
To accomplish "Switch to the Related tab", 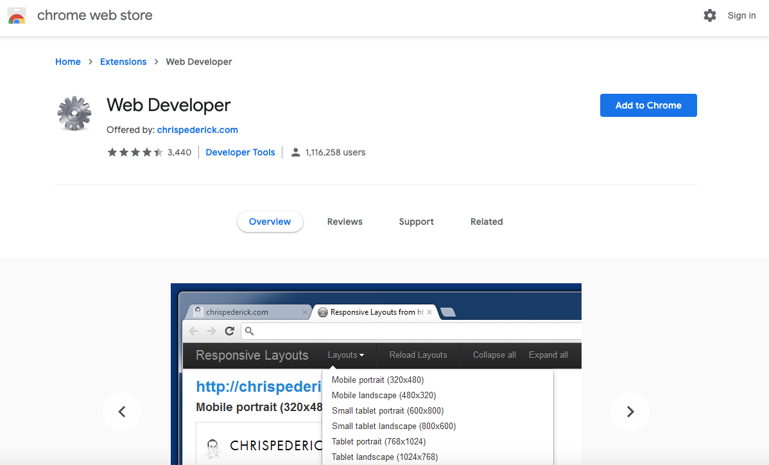I will [x=487, y=222].
